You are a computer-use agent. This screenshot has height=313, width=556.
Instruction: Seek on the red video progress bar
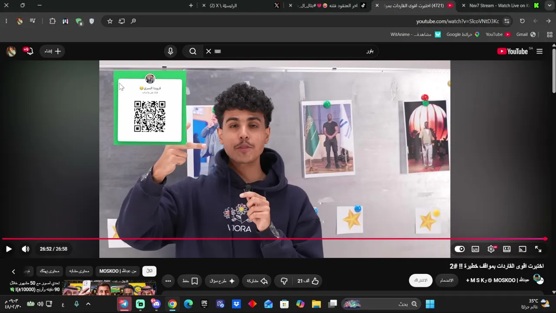tap(274, 239)
